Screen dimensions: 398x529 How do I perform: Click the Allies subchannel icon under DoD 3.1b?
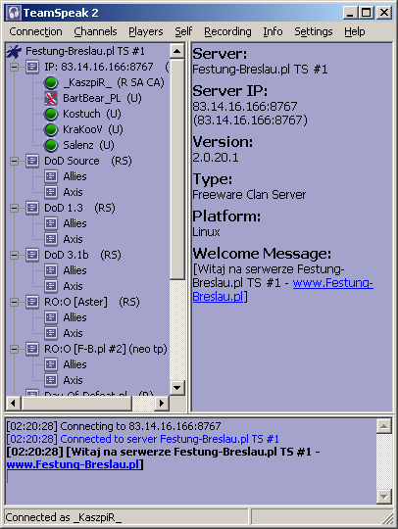click(x=51, y=270)
